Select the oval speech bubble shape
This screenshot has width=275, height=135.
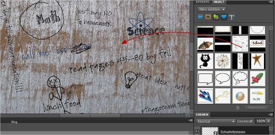222,78
